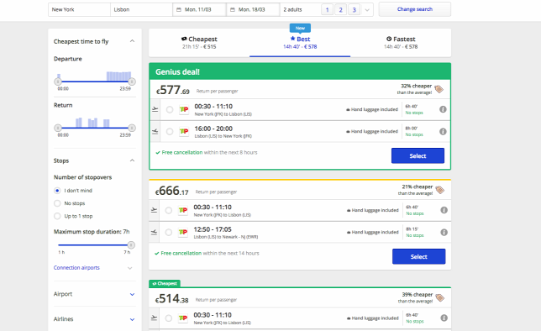The width and height of the screenshot is (541, 331).
Task: Click price tag icon next to 32% cheaper
Action: click(x=439, y=89)
